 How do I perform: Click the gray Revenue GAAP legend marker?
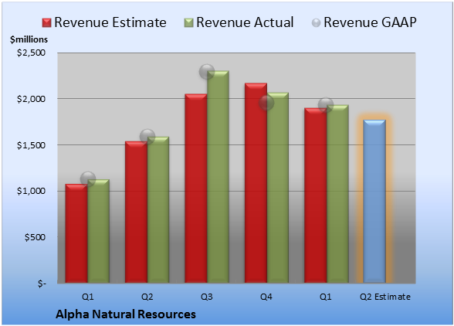[x=317, y=23]
